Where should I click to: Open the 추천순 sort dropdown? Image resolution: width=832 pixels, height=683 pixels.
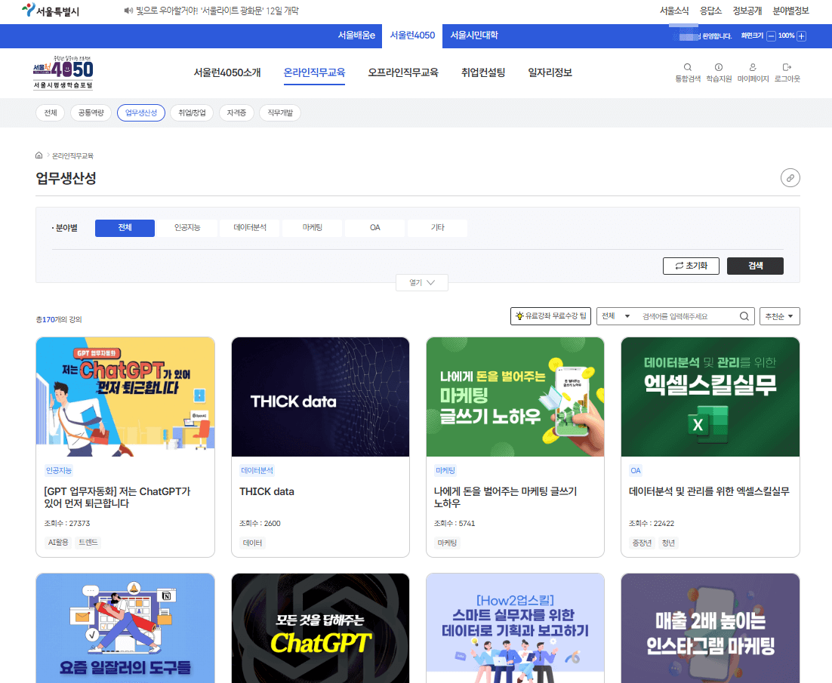pos(780,316)
